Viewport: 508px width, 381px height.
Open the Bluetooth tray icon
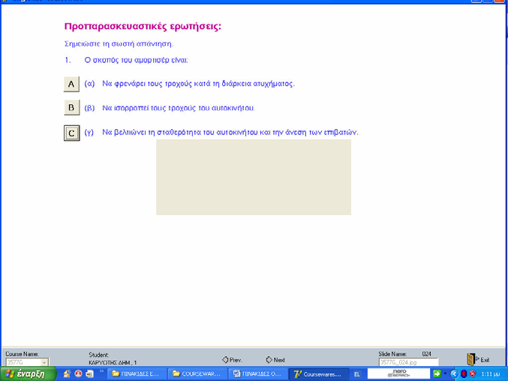(464, 374)
